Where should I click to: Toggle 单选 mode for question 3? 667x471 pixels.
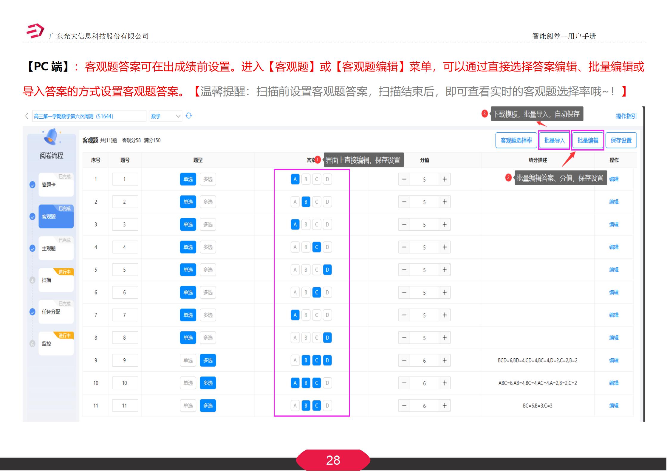(x=188, y=224)
